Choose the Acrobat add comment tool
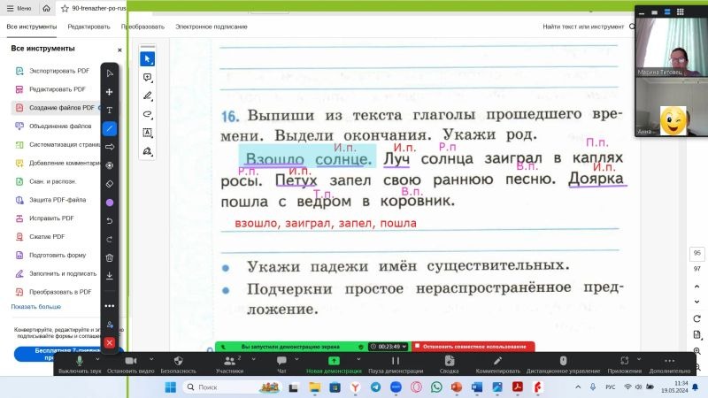708x398 pixels. click(148, 77)
